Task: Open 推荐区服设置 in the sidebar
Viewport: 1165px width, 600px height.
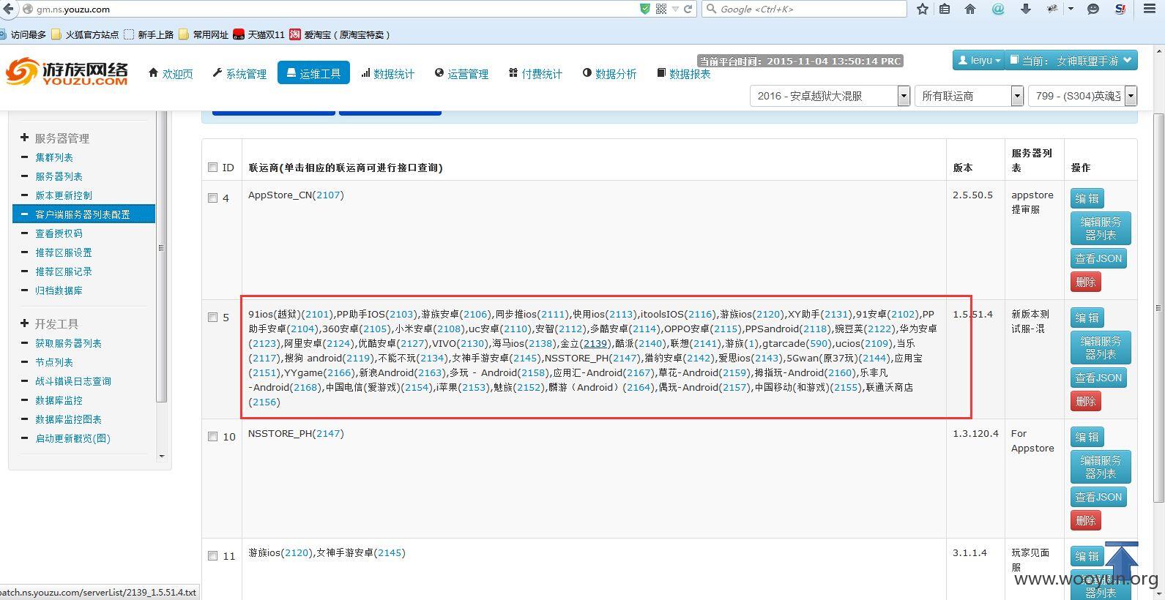Action: coord(64,252)
